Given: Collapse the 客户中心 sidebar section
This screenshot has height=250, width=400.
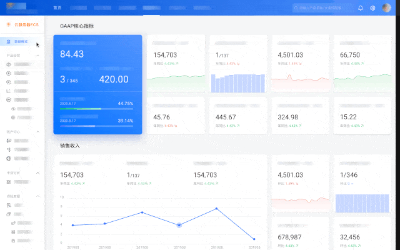Looking at the screenshot, I should 37,132.
